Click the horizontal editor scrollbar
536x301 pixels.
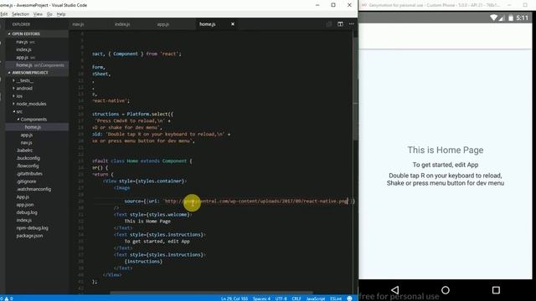[x=211, y=293]
